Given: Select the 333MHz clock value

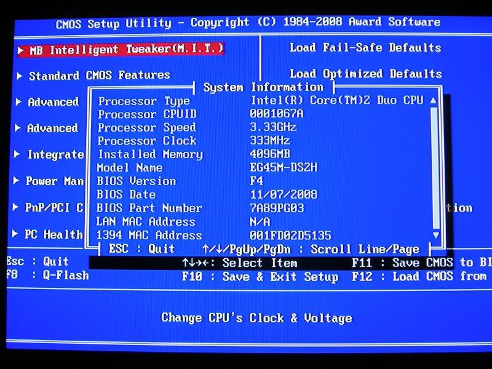Looking at the screenshot, I should pos(270,140).
